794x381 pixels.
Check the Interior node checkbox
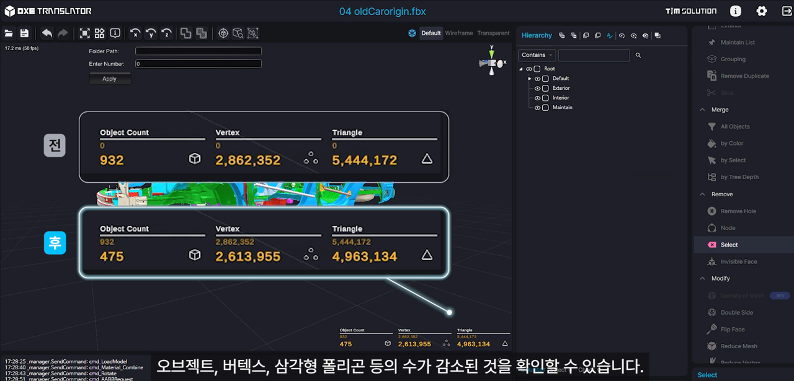pyautogui.click(x=546, y=98)
